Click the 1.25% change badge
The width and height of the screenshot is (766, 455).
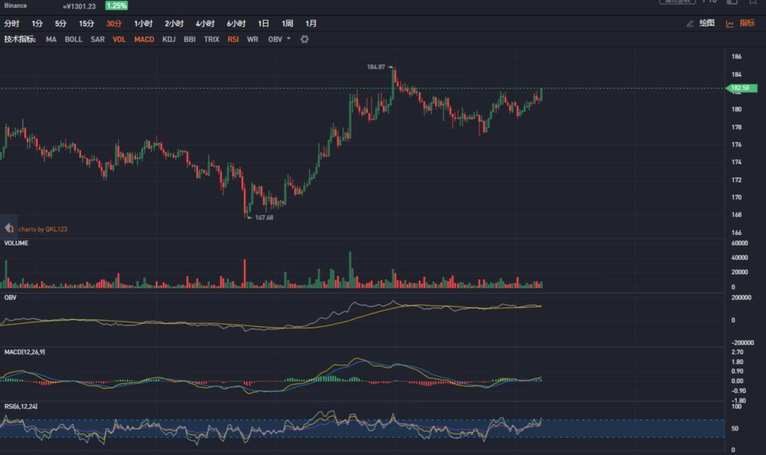pyautogui.click(x=116, y=6)
